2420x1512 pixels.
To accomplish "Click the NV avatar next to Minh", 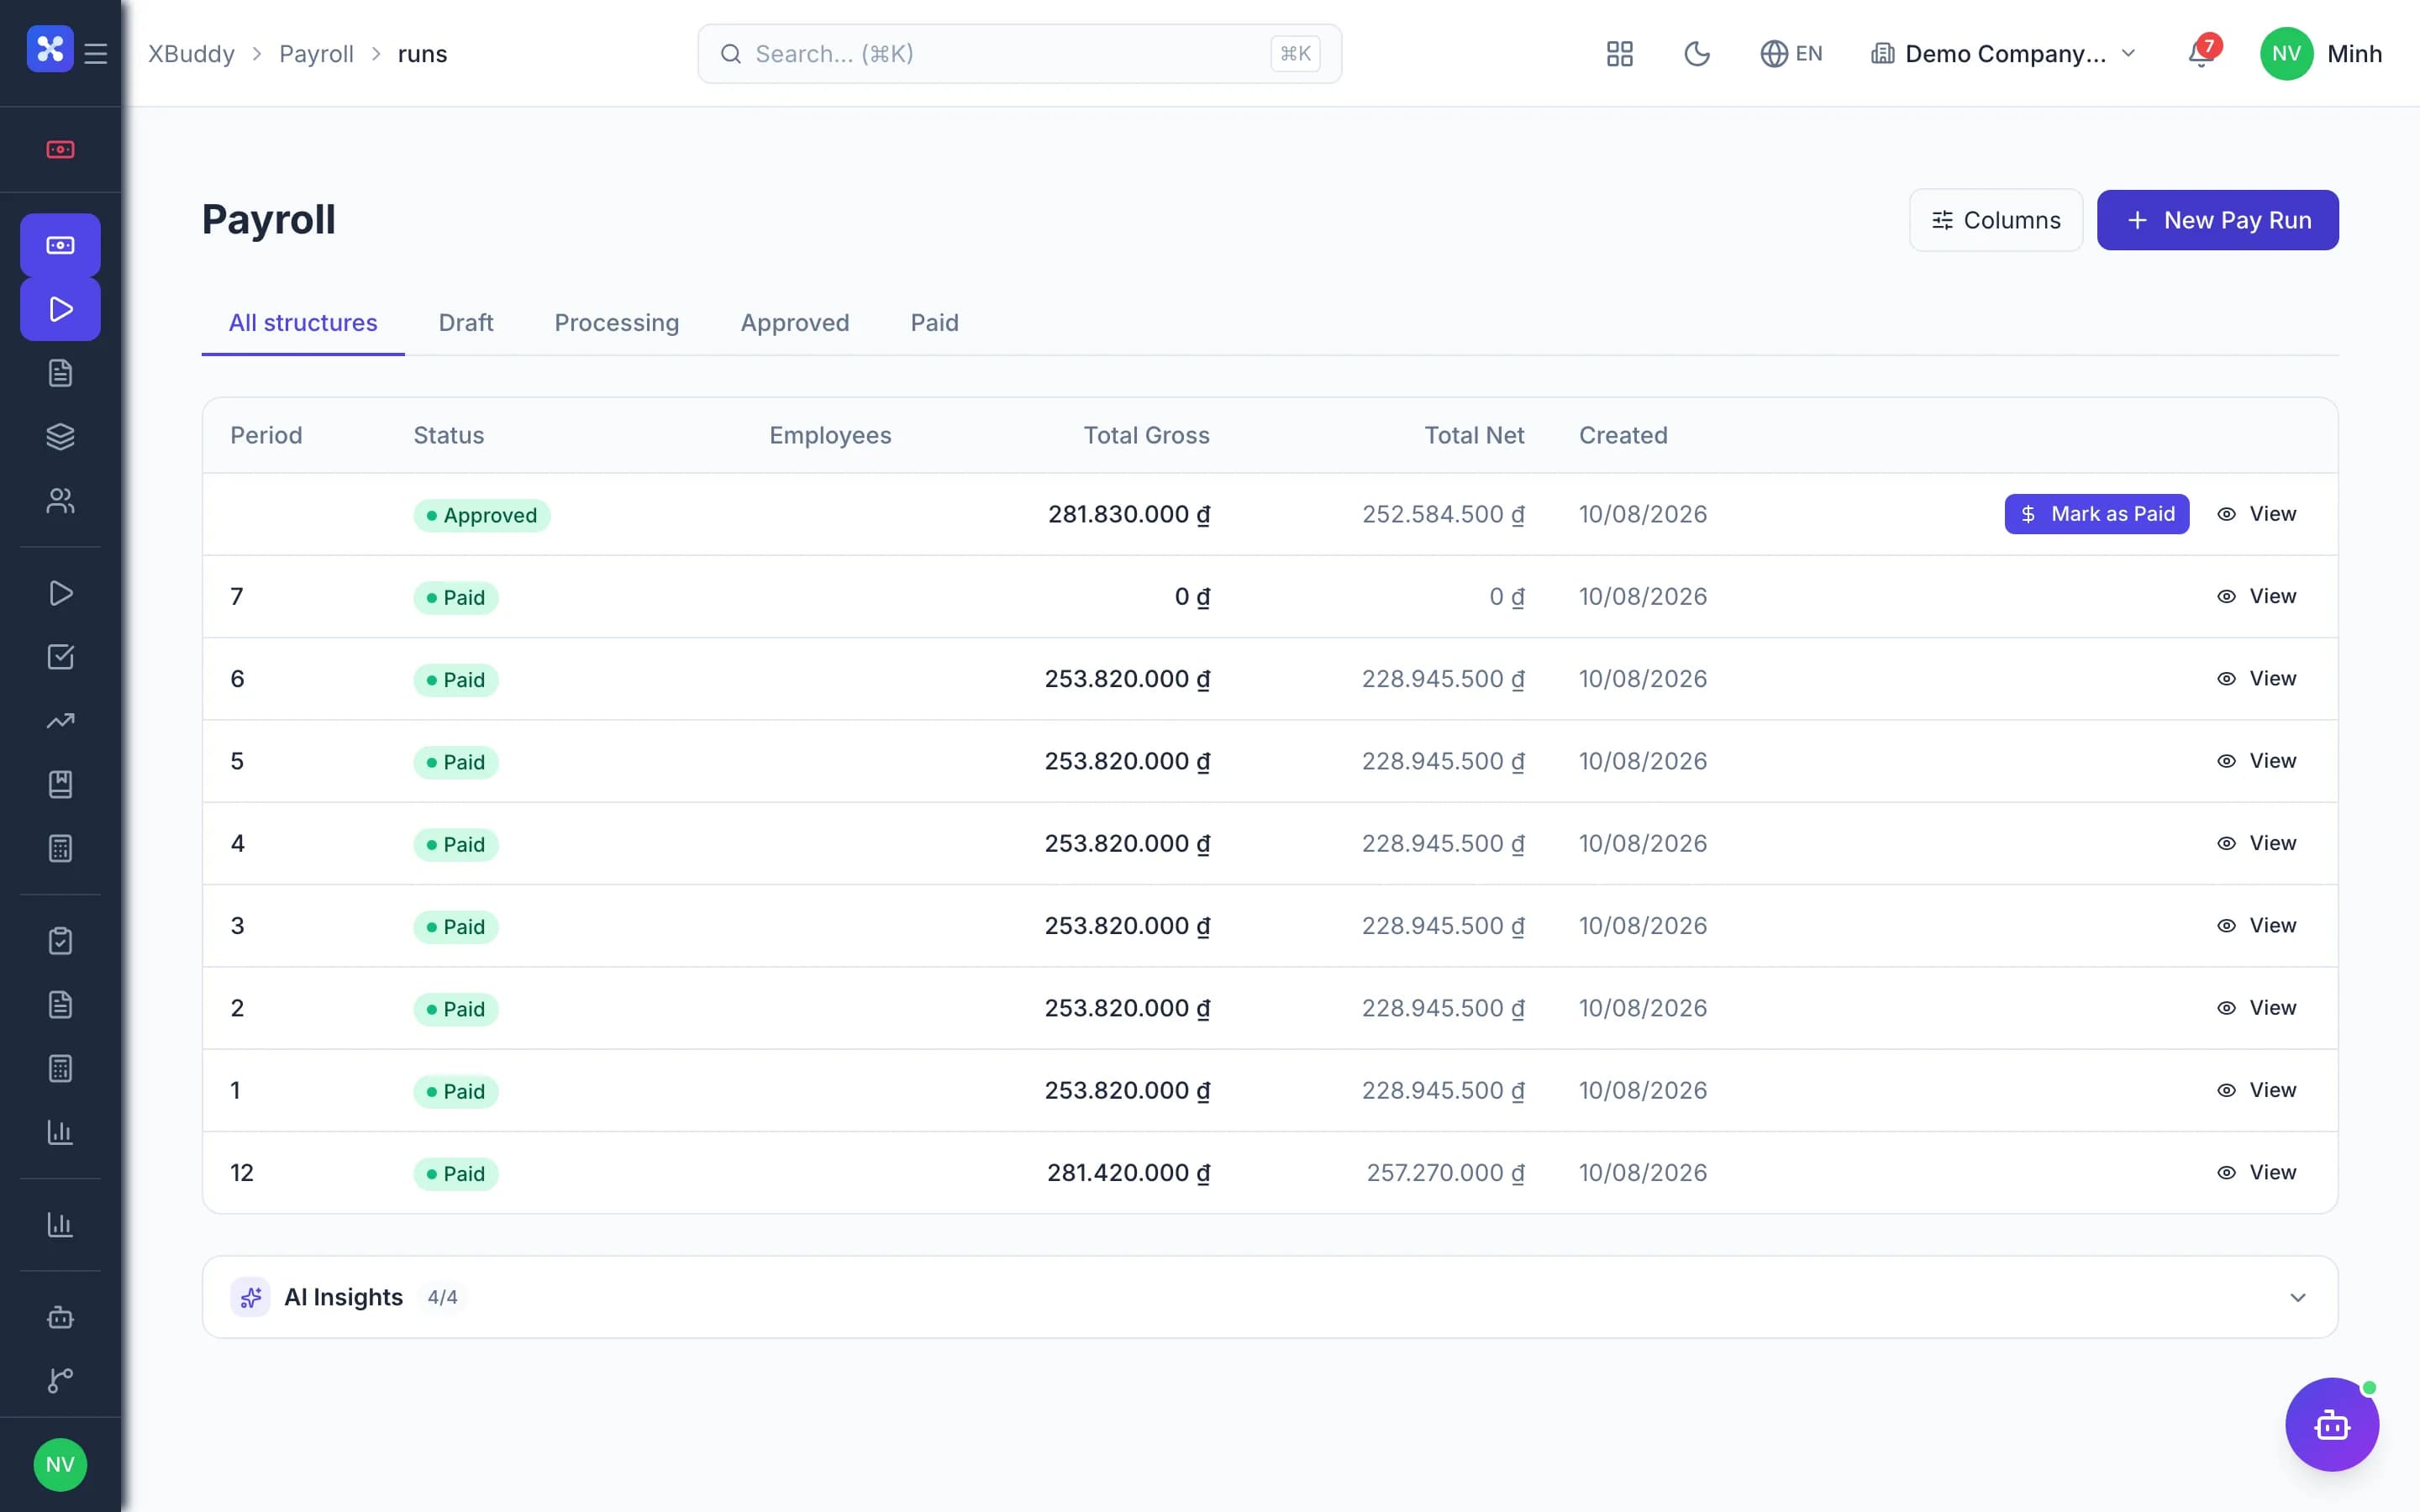I will click(2286, 54).
